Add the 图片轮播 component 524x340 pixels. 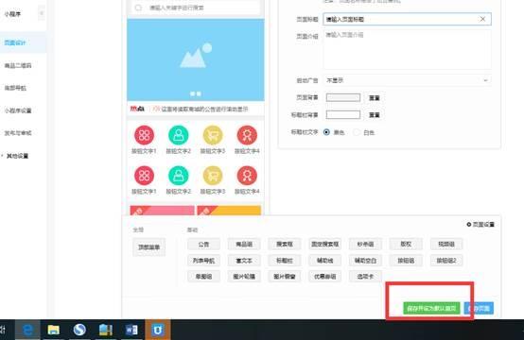click(x=244, y=277)
